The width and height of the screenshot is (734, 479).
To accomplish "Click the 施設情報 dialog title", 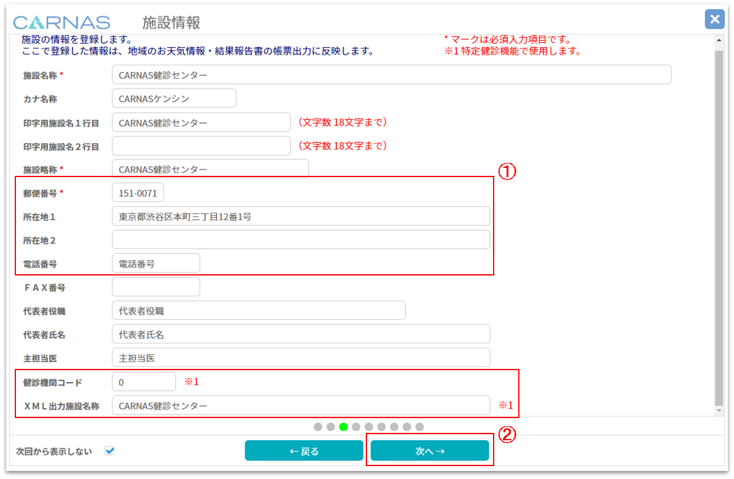I will click(172, 23).
